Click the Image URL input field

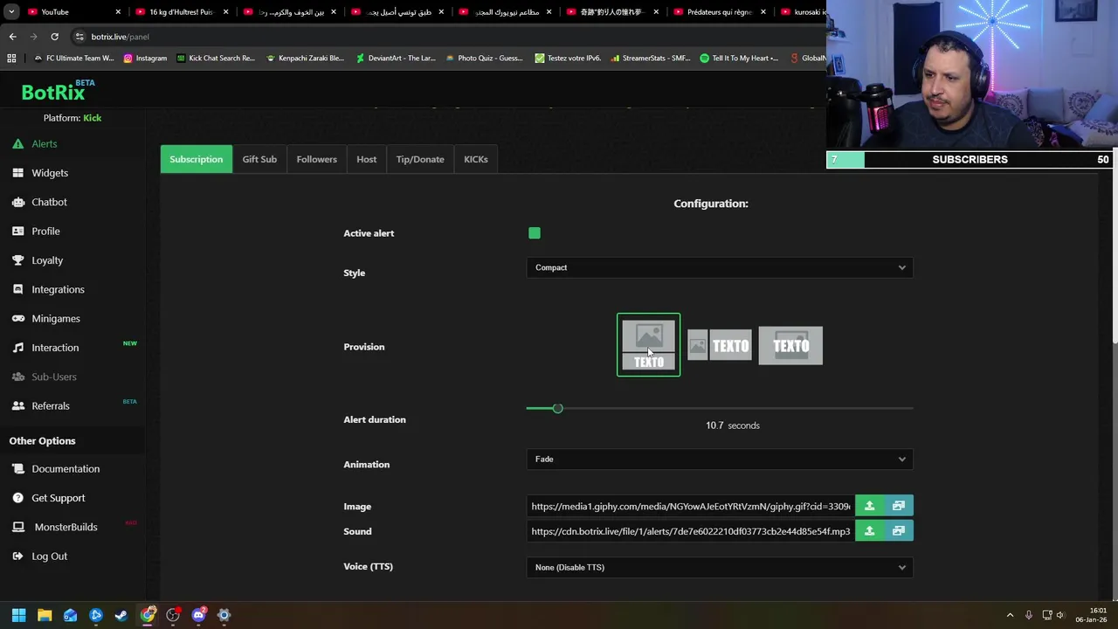(x=690, y=506)
